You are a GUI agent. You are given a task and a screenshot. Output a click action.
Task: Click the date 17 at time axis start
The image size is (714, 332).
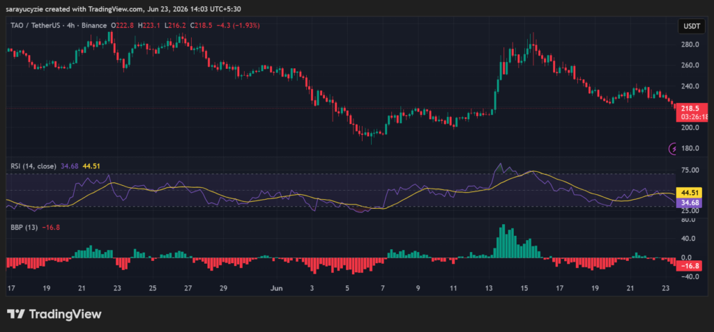(x=11, y=288)
